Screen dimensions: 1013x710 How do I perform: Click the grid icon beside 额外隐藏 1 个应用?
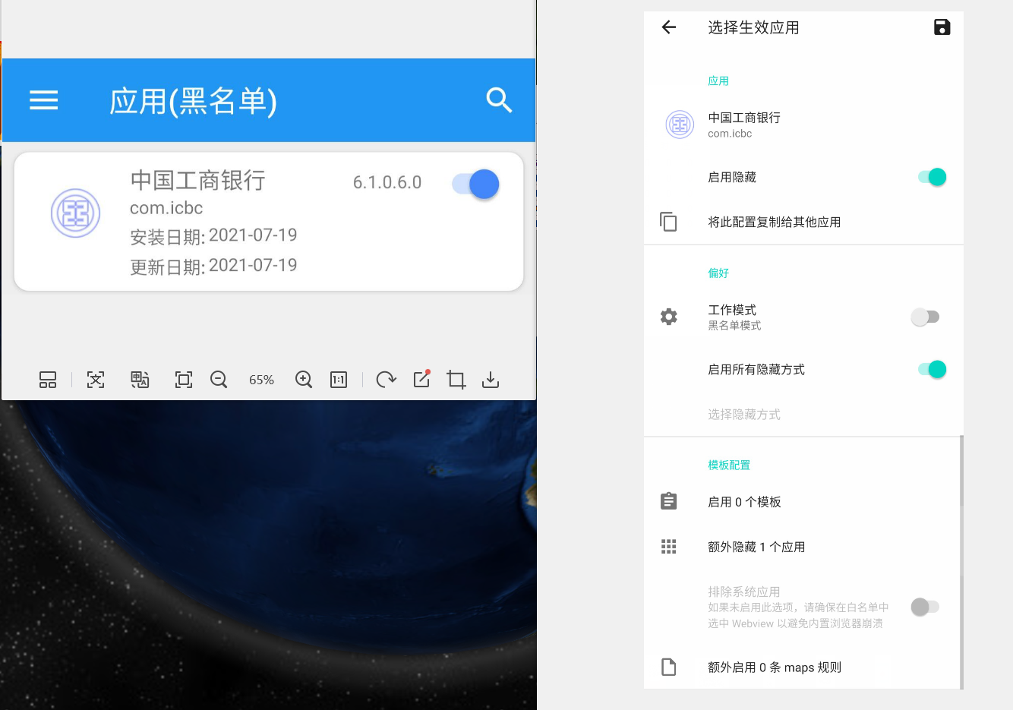click(x=668, y=547)
